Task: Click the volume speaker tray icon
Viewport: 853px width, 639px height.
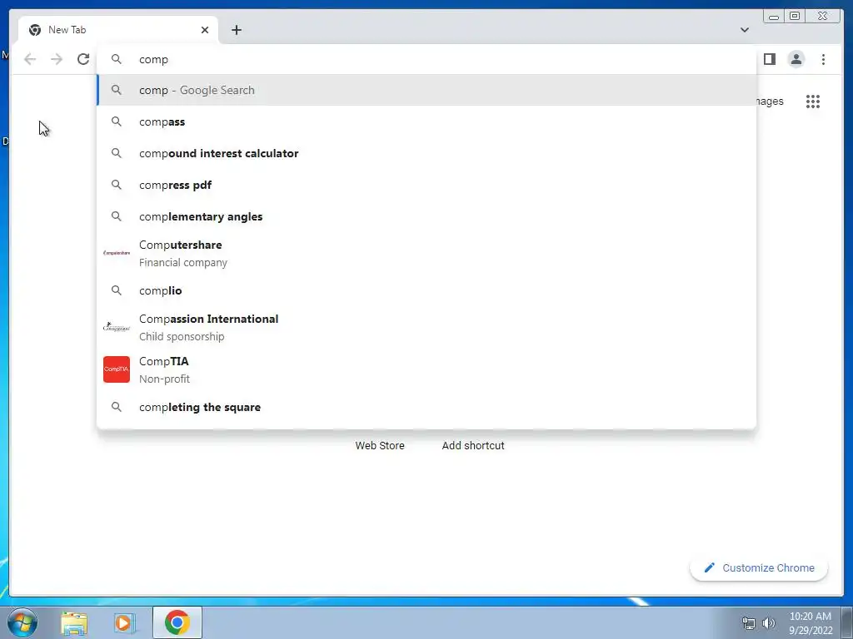Action: [769, 623]
